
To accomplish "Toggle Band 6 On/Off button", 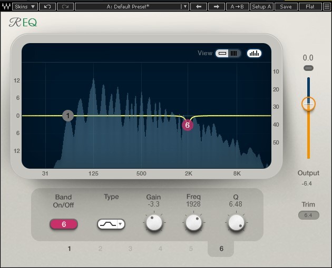I will (64, 224).
